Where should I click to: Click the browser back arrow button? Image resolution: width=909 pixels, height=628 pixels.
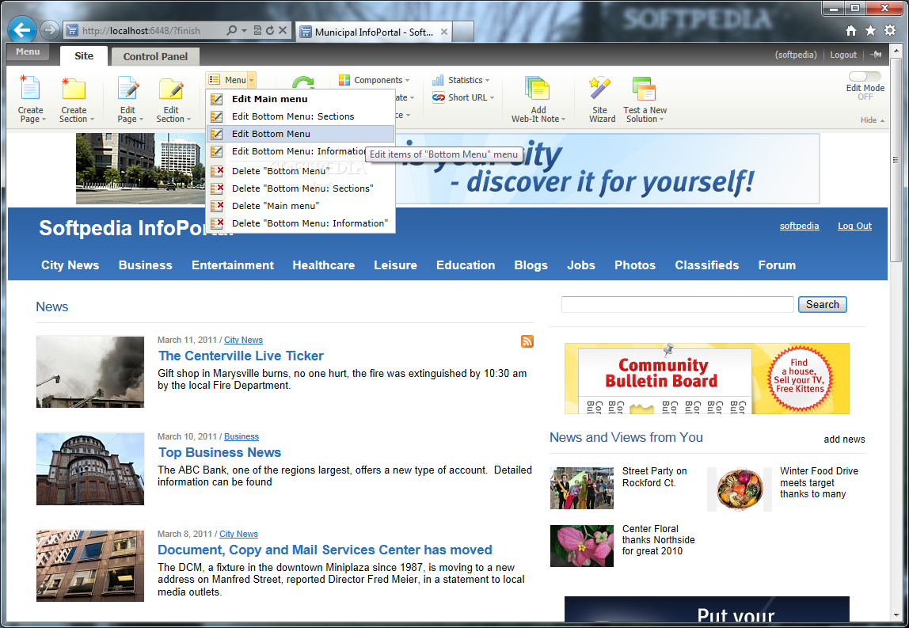22,30
